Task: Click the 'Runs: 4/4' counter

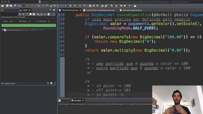Action: click(x=8, y=21)
